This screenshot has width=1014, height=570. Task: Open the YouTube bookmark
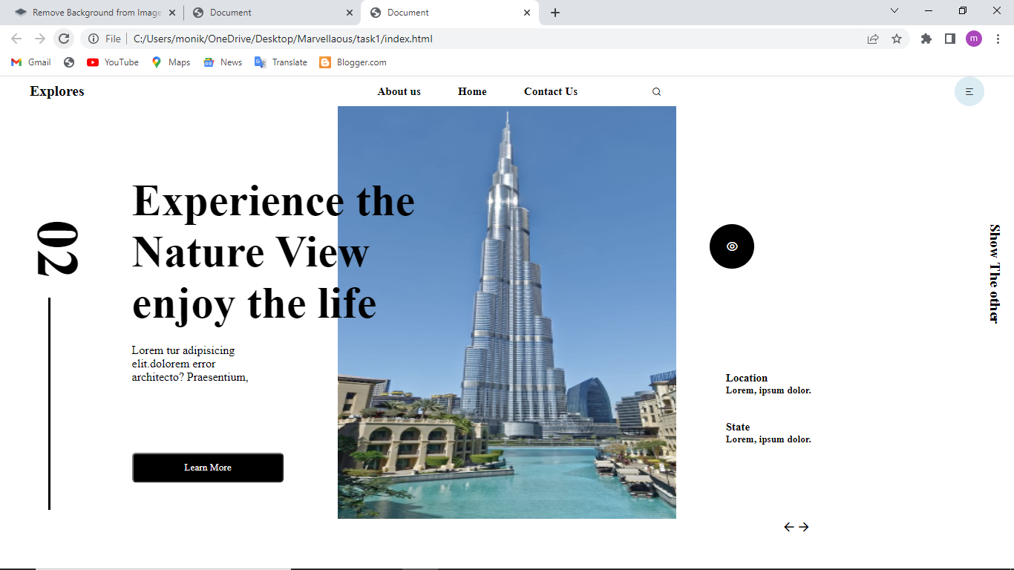[x=113, y=62]
